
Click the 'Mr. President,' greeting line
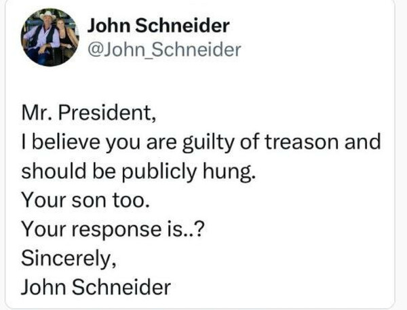[x=89, y=113]
